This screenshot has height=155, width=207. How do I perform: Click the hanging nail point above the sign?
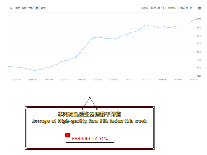(x=90, y=97)
